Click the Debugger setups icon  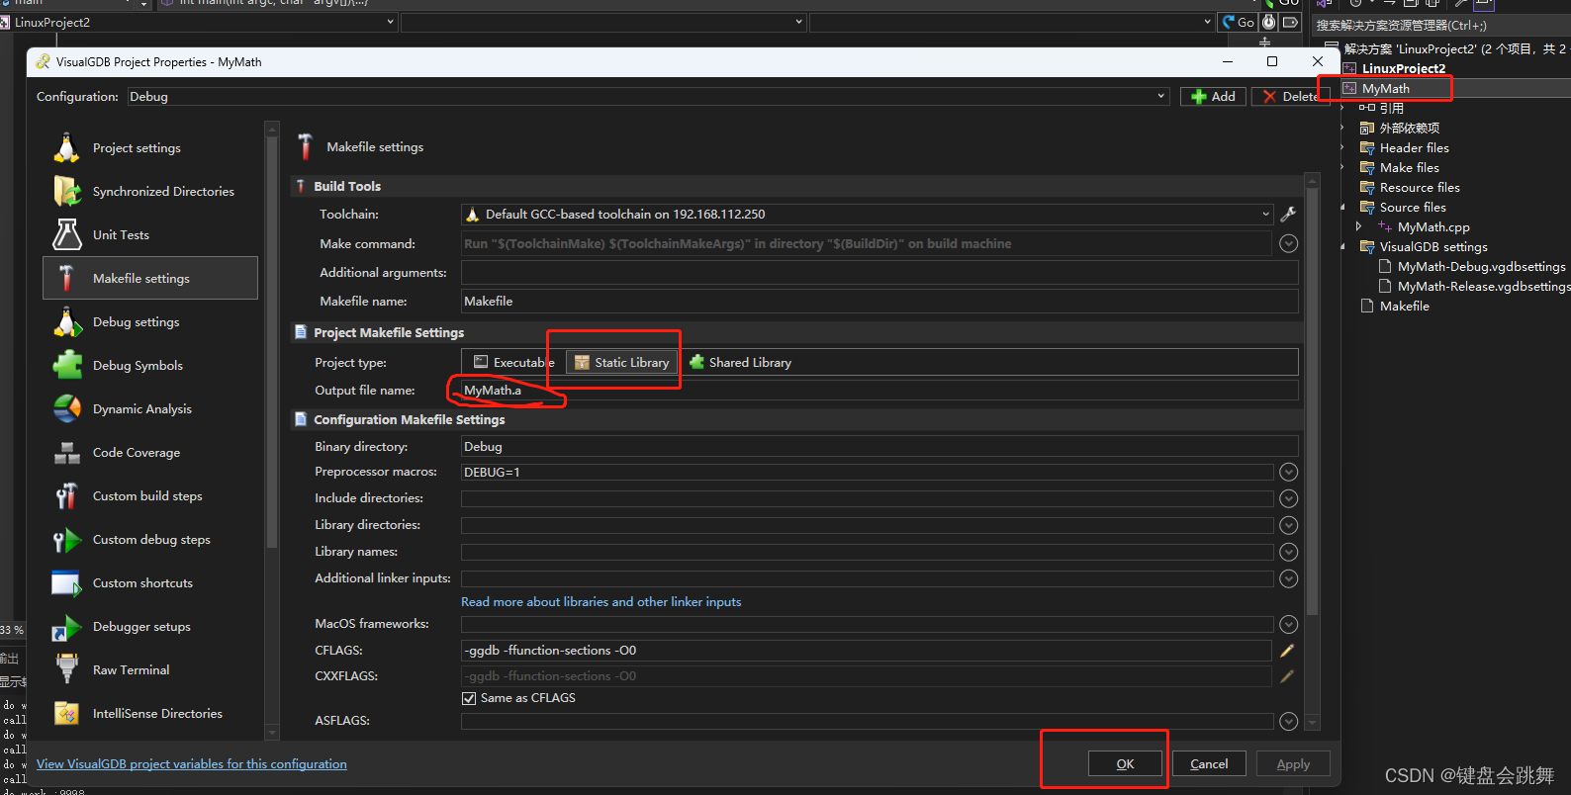[x=67, y=627]
